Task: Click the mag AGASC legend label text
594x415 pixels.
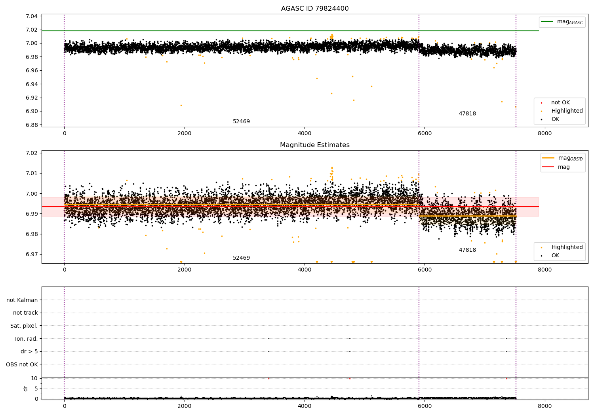Action: tap(570, 22)
